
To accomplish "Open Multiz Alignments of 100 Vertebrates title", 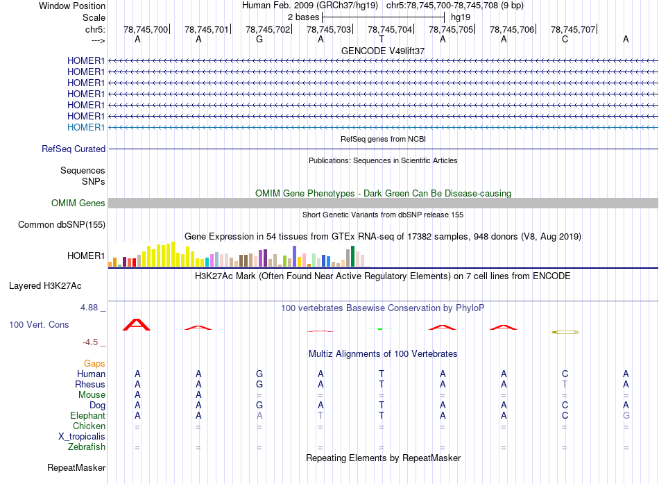I will 383,354.
